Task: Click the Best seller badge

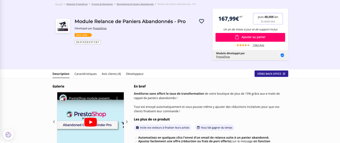Action: click(83, 35)
